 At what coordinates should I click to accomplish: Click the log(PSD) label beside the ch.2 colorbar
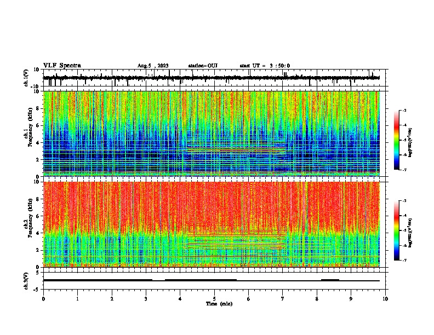coord(410,233)
